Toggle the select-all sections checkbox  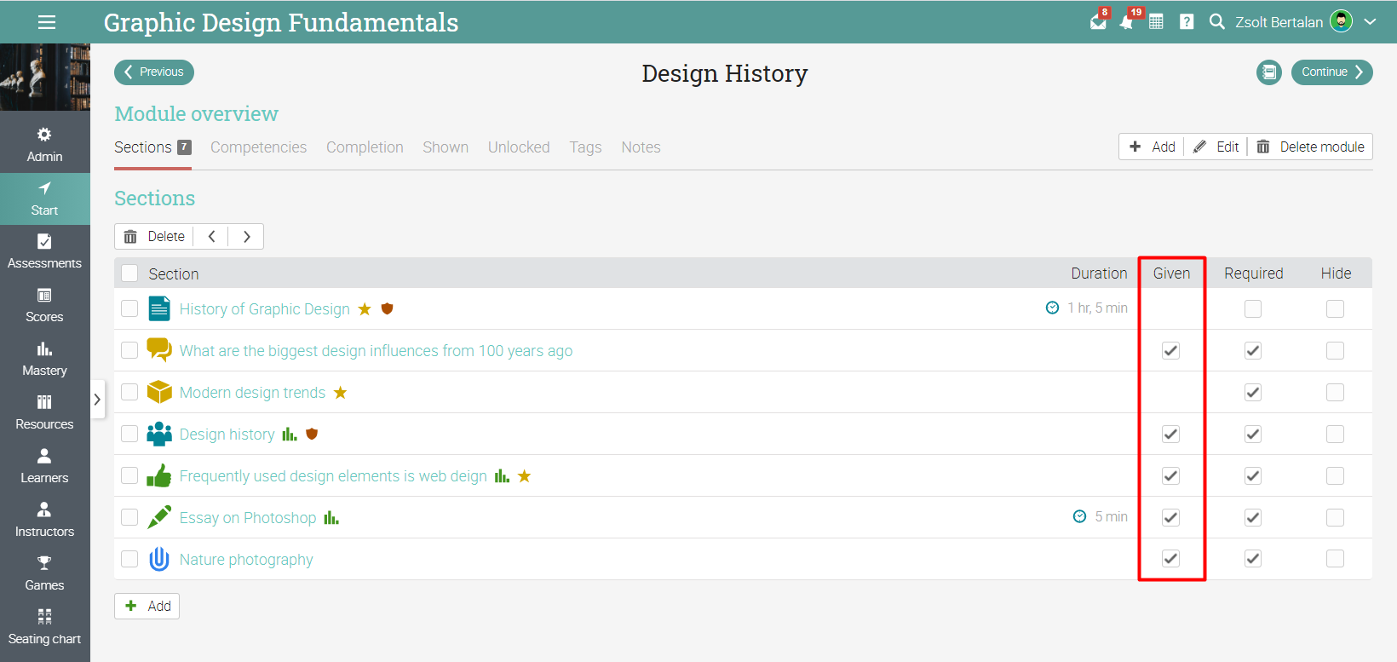[129, 273]
